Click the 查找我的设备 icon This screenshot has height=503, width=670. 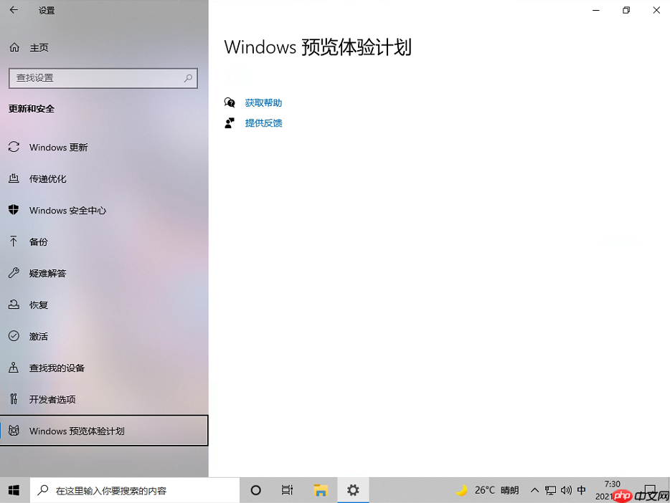tap(14, 368)
